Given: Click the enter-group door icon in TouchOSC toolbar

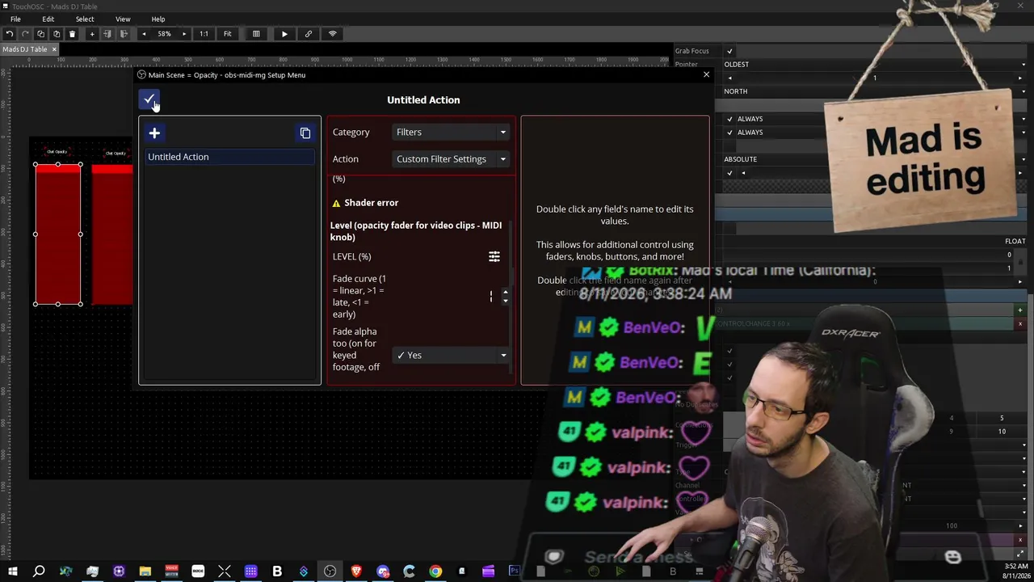Looking at the screenshot, I should click(x=107, y=34).
